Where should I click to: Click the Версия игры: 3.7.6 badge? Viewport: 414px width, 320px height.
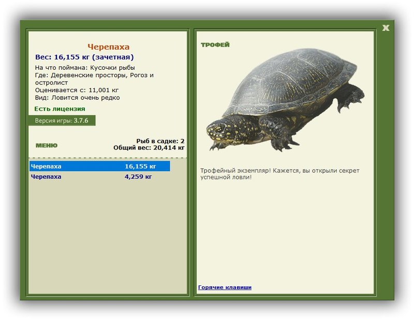pyautogui.click(x=62, y=120)
